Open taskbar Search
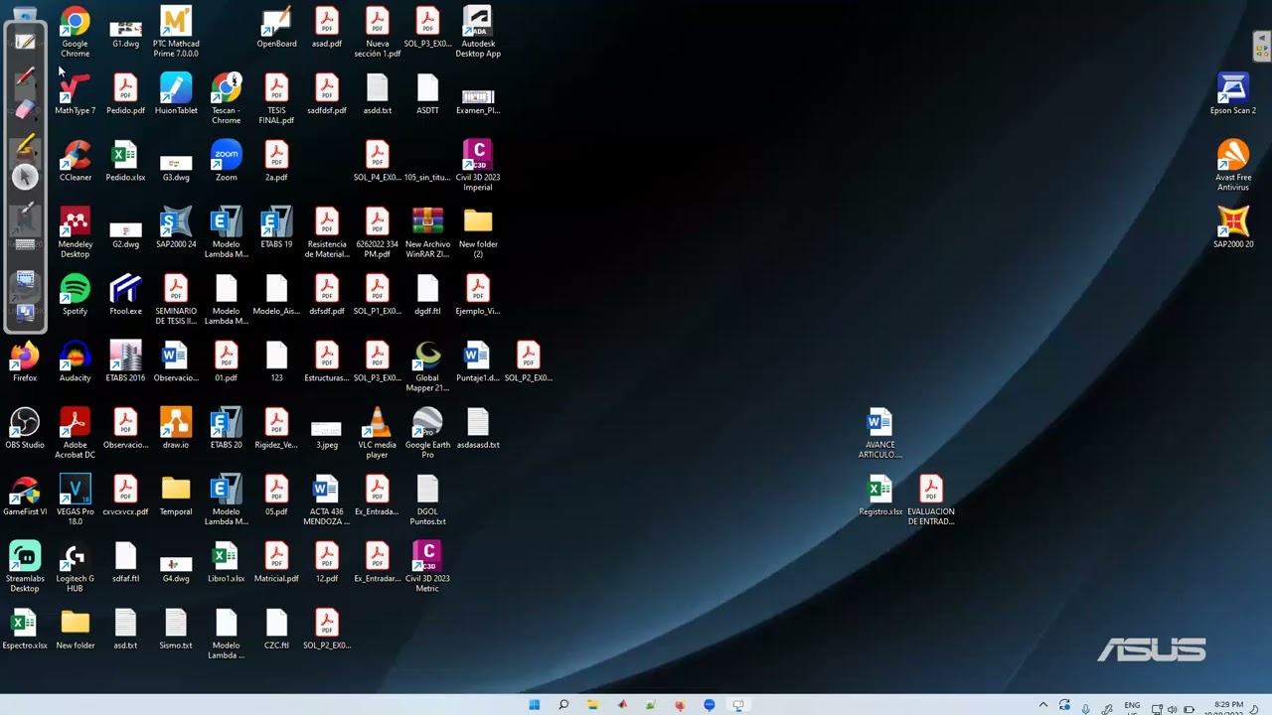The height and width of the screenshot is (715, 1272). 563,705
